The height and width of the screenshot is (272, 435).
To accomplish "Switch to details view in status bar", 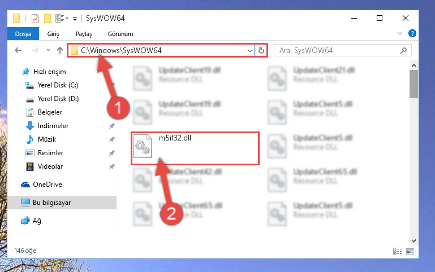I will [398, 251].
